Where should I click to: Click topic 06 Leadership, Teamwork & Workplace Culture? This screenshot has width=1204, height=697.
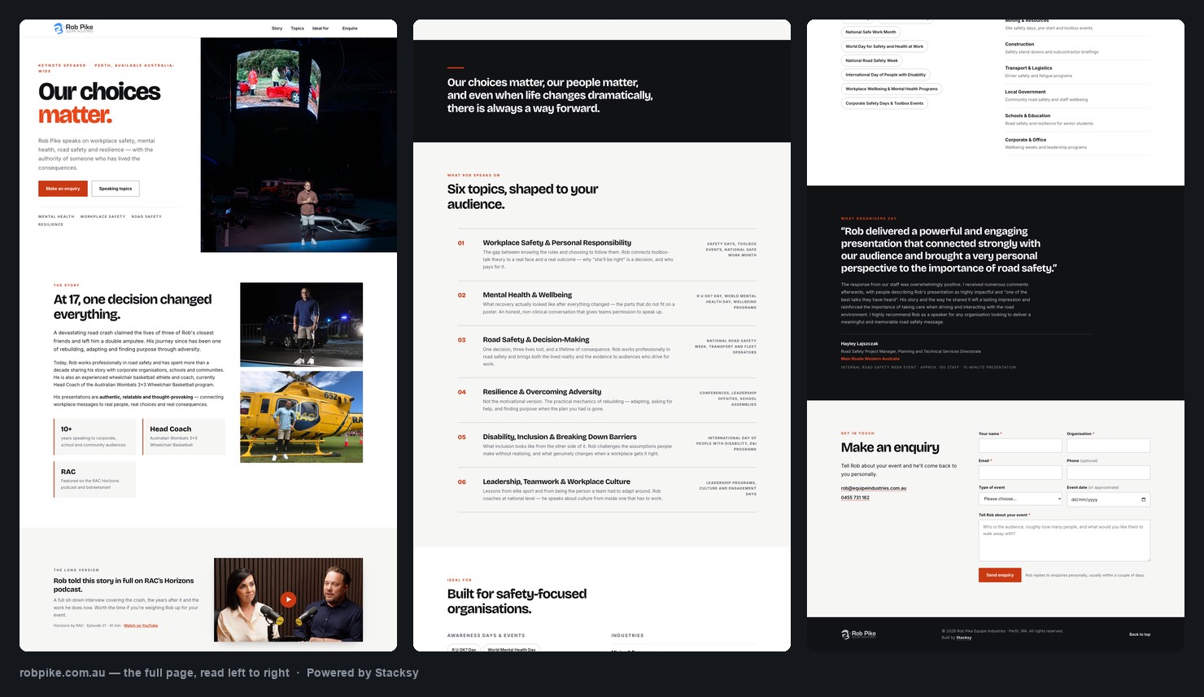click(607, 490)
